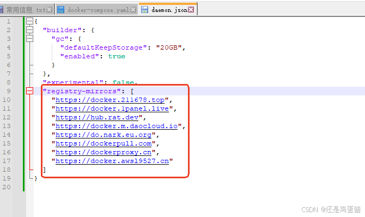Place cursor at closing brace on line 6
The width and height of the screenshot is (365, 217).
(53, 65)
